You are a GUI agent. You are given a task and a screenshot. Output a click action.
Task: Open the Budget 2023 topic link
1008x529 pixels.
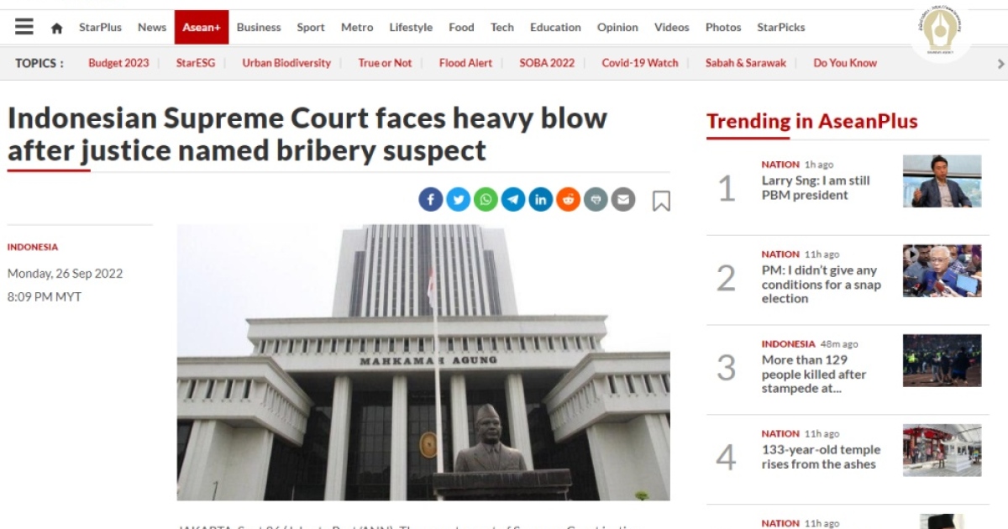pyautogui.click(x=118, y=63)
